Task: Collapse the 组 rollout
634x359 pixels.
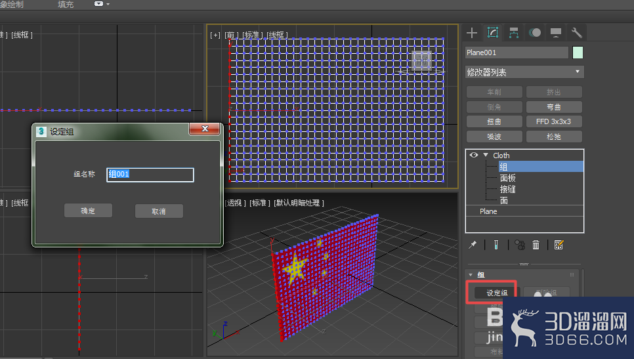Action: click(x=471, y=275)
